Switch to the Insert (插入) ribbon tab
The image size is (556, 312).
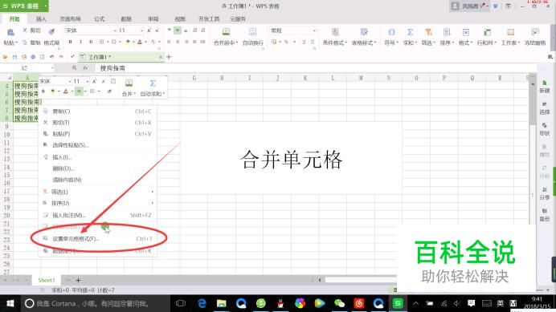pos(41,18)
